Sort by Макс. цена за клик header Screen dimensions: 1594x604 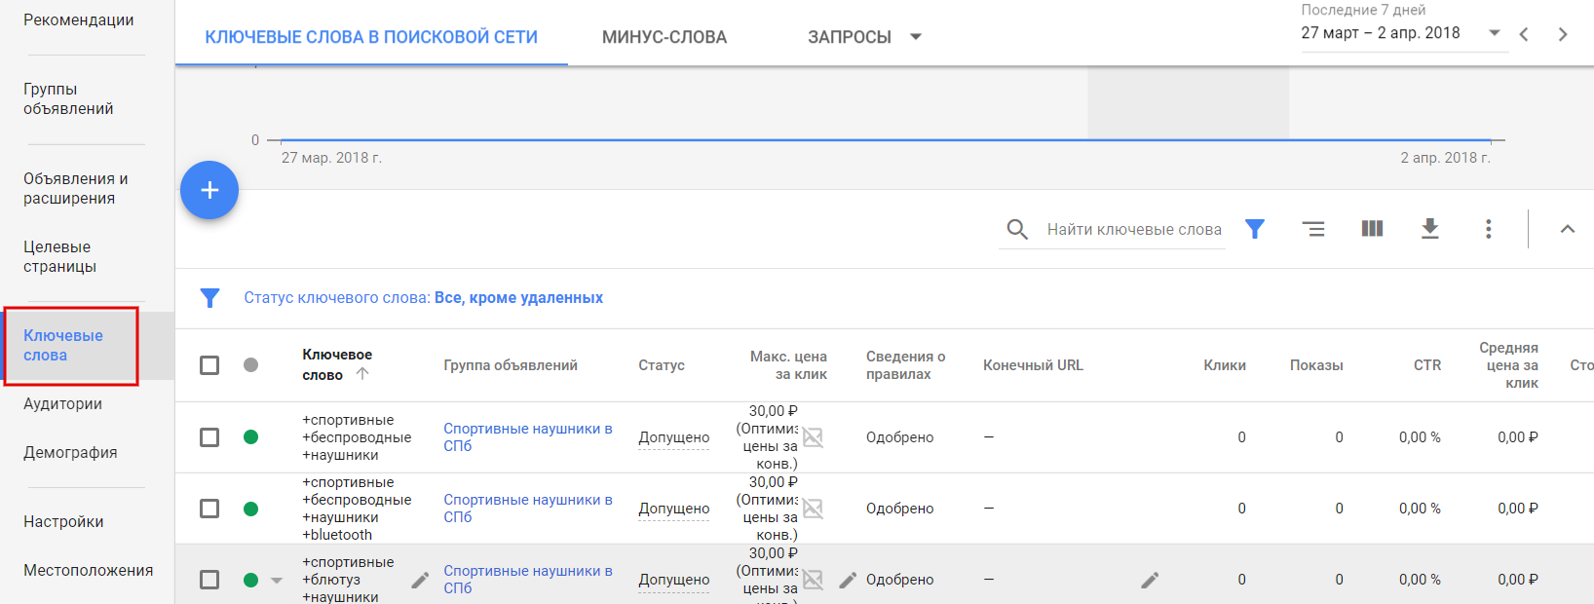pyautogui.click(x=788, y=365)
